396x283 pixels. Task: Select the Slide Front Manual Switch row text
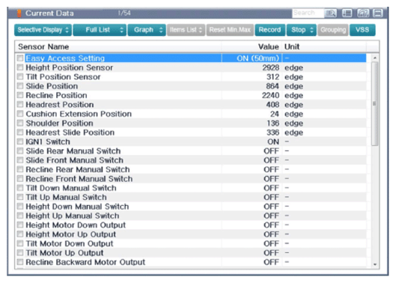tap(75, 160)
